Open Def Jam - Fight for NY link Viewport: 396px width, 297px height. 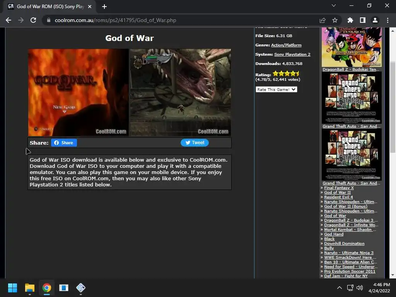pos(346,276)
